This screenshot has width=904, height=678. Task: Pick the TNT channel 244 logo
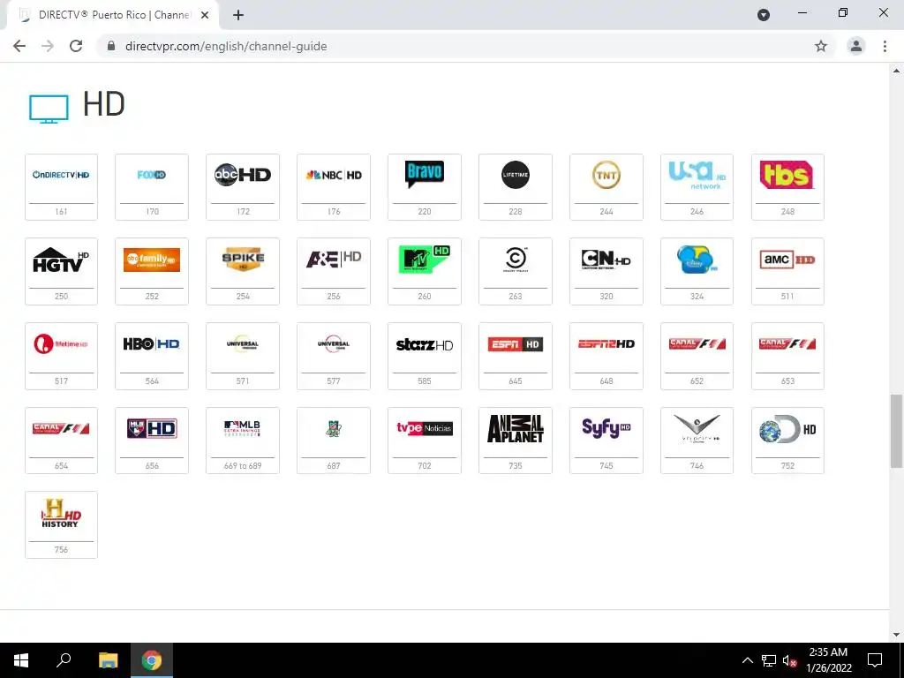[x=606, y=175]
